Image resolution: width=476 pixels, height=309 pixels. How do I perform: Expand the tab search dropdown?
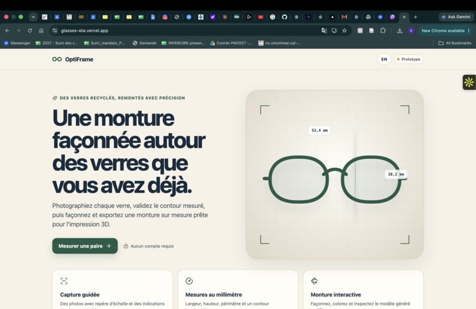(x=33, y=17)
